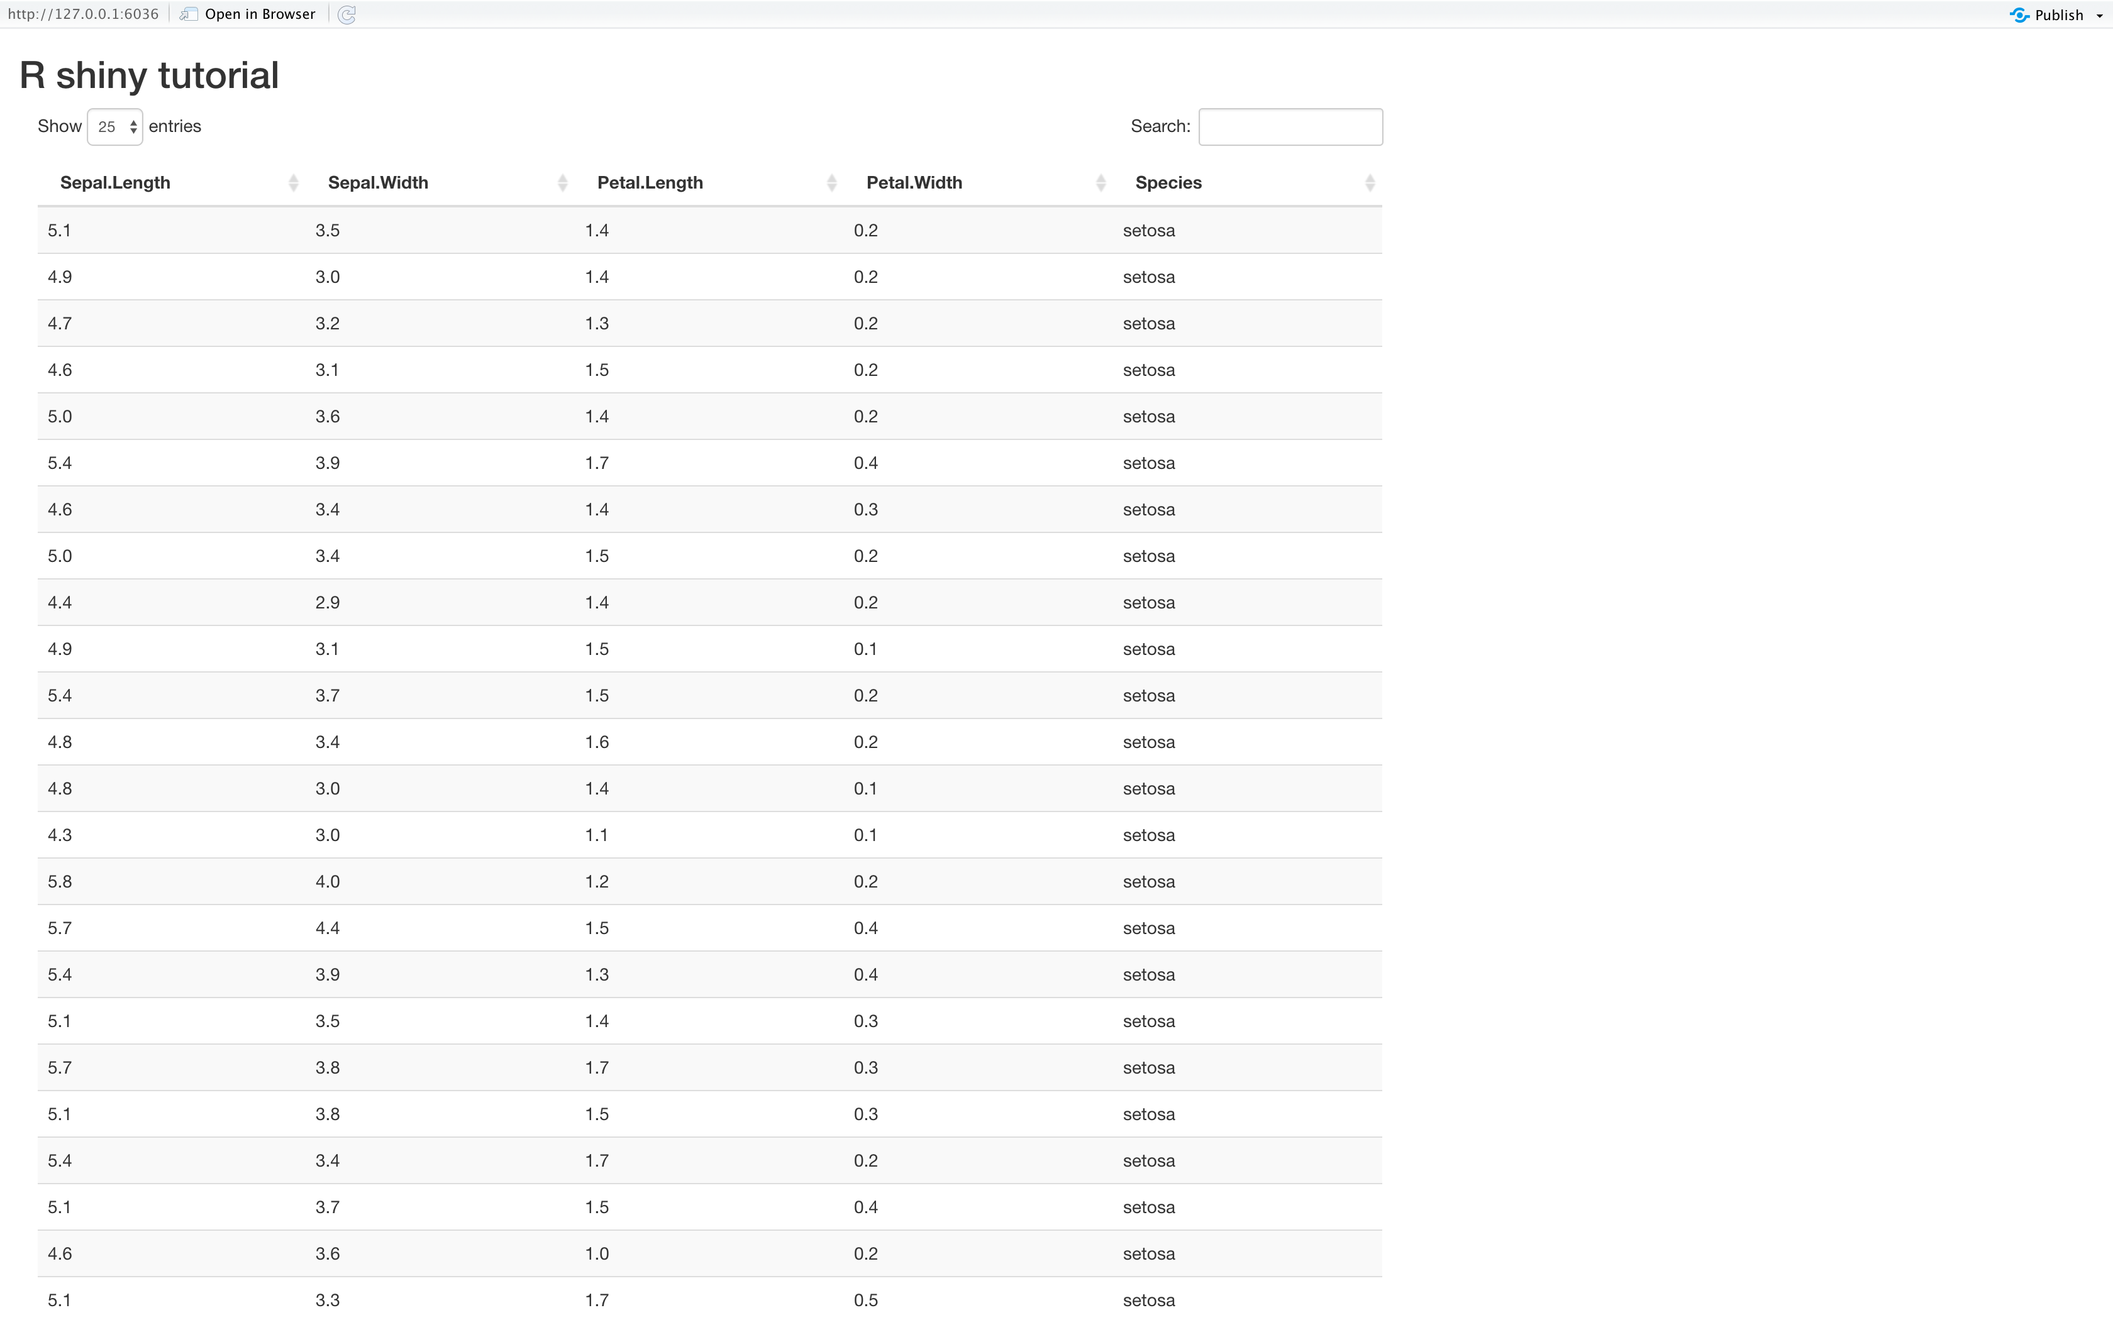Focus the Search input field
Screen dimensions: 2113x1320
(1290, 126)
